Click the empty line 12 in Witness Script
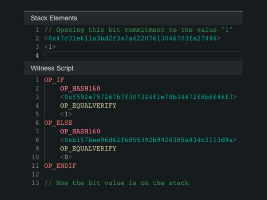Viewport: 267px width, 200px height. tap(130, 174)
